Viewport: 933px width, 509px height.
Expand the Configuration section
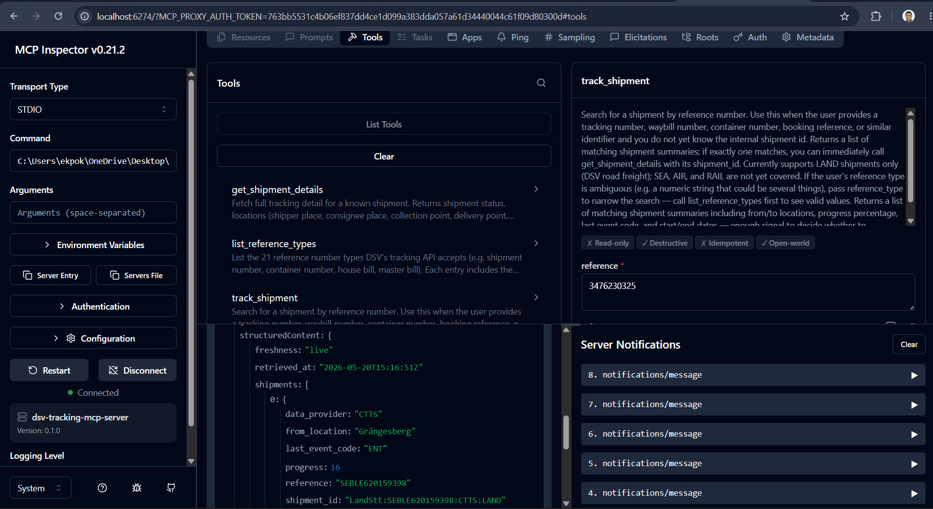(93, 338)
